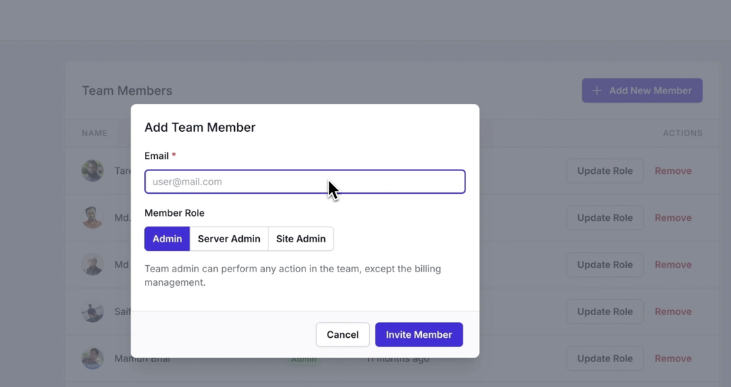
Task: Cancel the Add Team Member dialog
Action: pos(343,334)
